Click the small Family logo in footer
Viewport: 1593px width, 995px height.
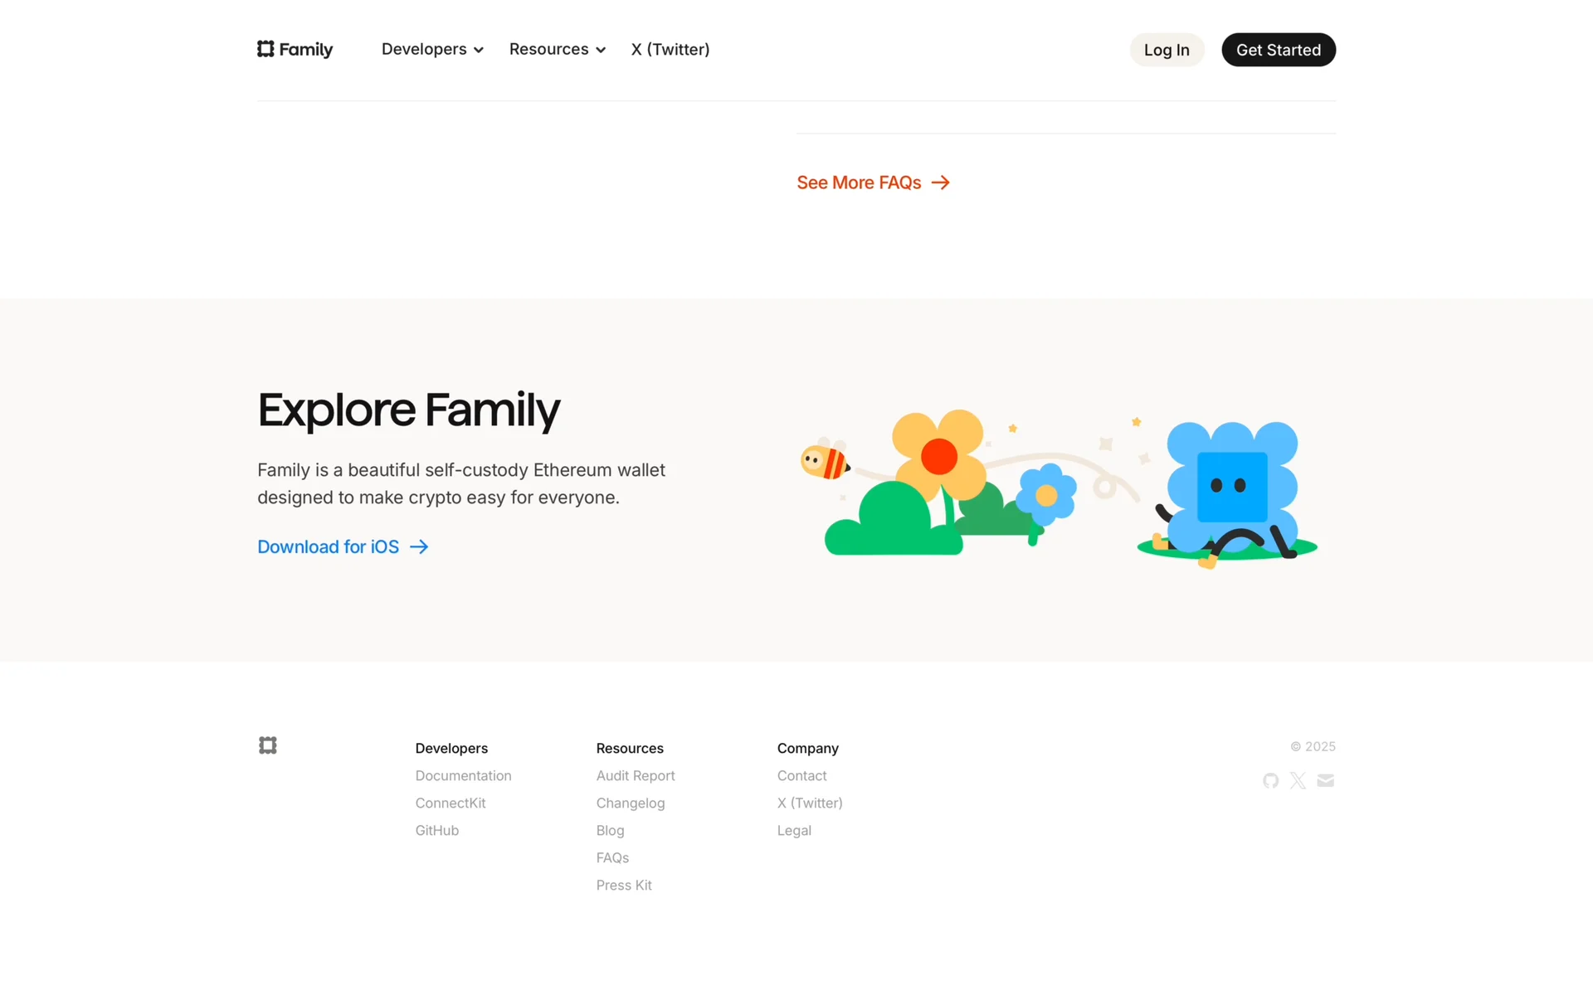pos(267,745)
